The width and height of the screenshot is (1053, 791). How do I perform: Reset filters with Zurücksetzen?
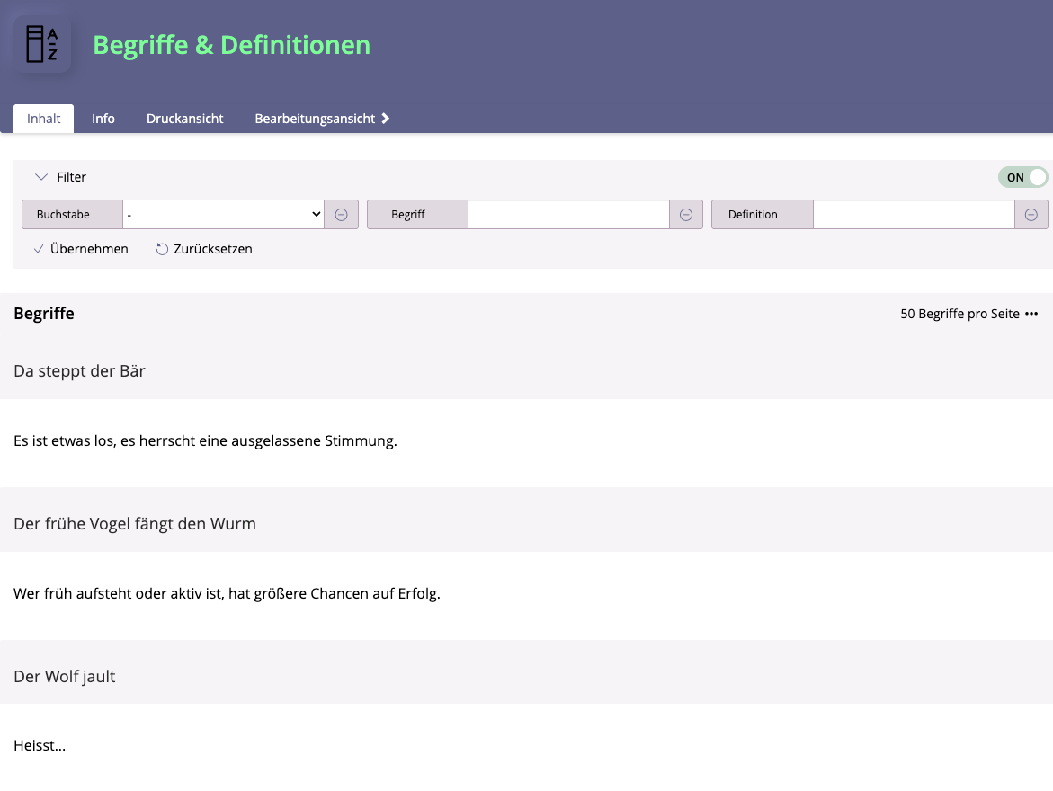point(204,249)
